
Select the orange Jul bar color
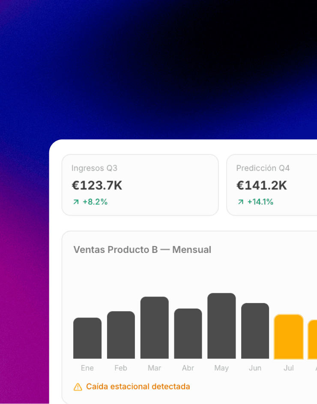point(288,337)
